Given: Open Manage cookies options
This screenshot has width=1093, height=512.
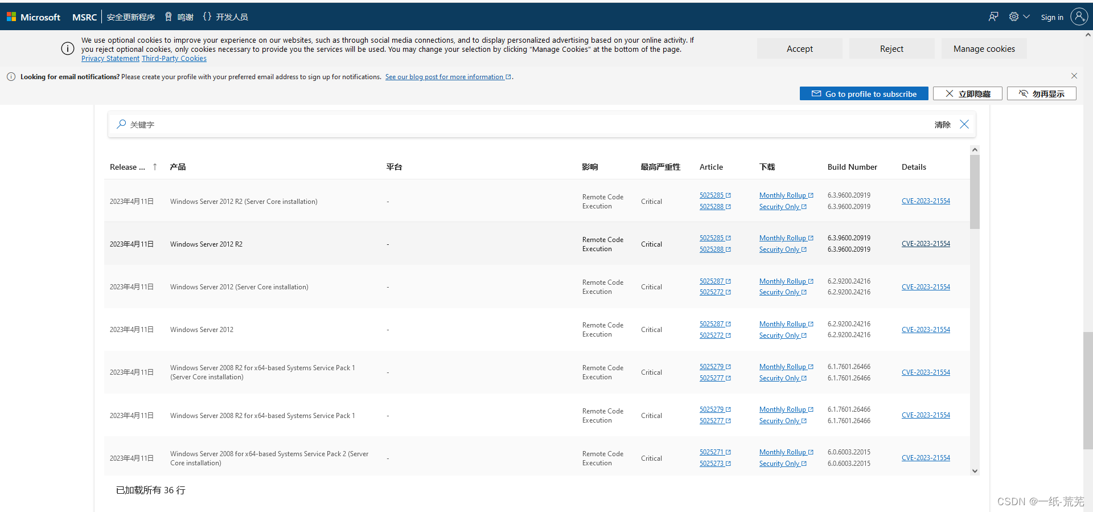Looking at the screenshot, I should [x=984, y=48].
